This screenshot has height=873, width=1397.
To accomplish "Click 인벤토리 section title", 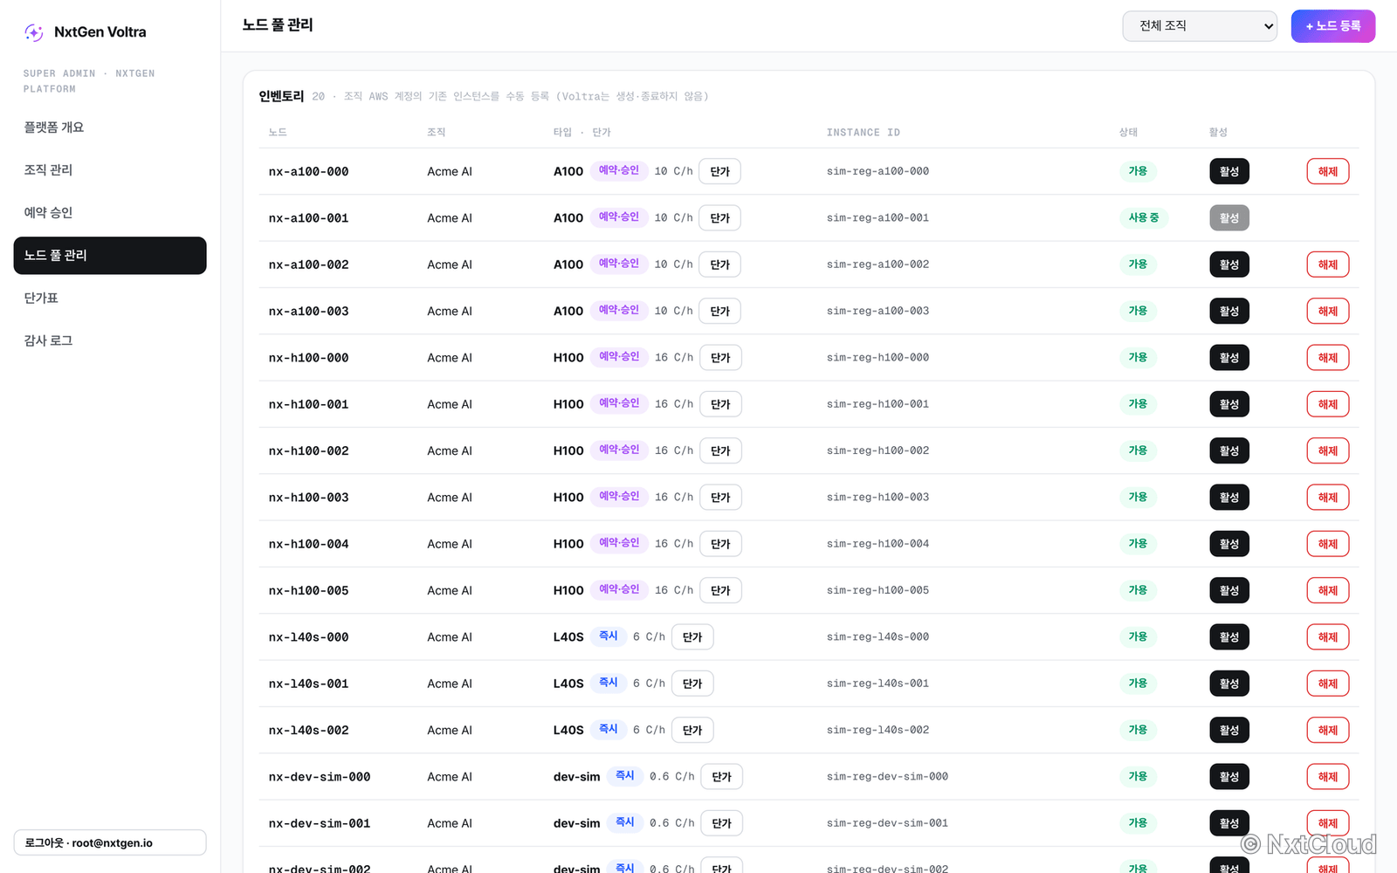I will tap(281, 96).
